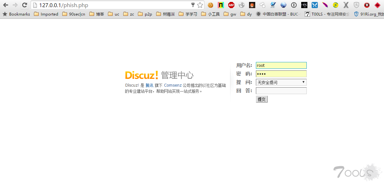This screenshot has width=384, height=183.
Task: Expand the Imported bookmarks folder
Action: [x=46, y=14]
